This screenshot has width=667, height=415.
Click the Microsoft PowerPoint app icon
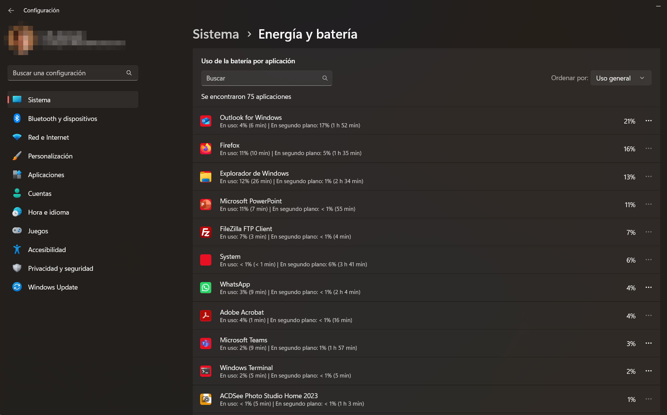(x=206, y=205)
